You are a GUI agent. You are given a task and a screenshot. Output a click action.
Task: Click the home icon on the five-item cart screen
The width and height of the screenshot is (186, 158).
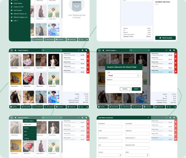click(x=15, y=50)
